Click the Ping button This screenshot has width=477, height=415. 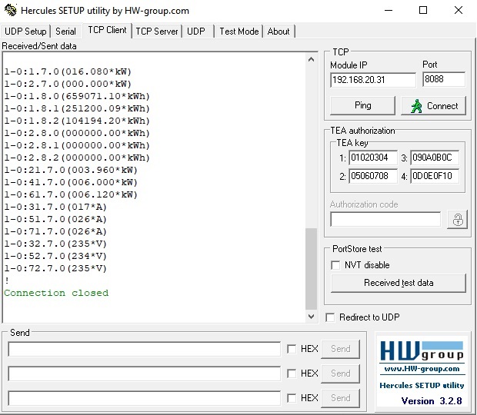click(362, 105)
